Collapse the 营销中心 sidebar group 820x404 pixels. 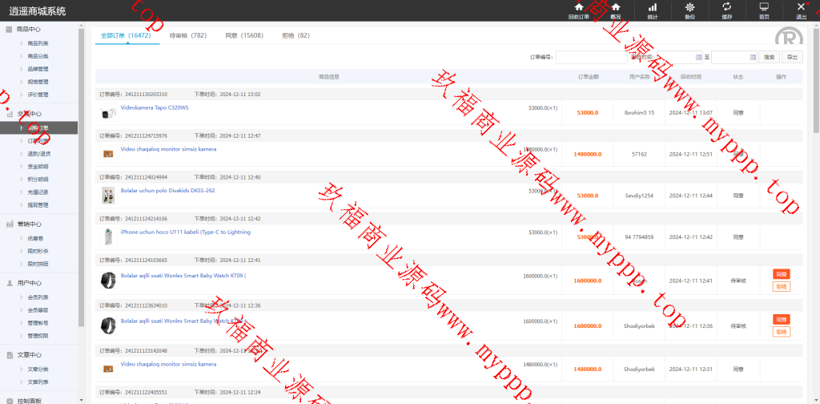pyautogui.click(x=29, y=224)
